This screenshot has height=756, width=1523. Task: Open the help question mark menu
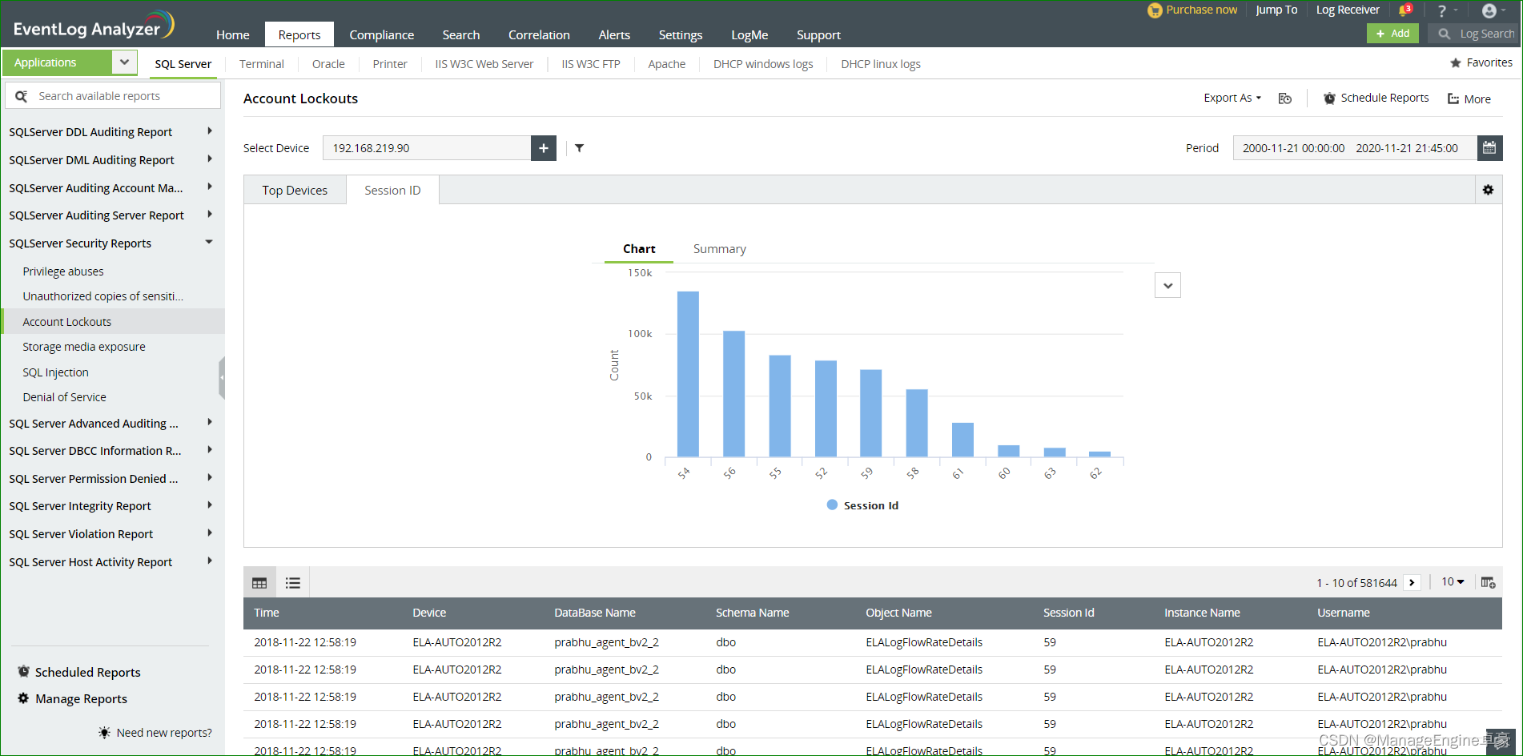(1442, 10)
